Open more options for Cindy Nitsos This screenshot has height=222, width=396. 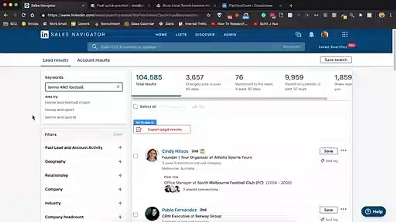[x=343, y=150]
